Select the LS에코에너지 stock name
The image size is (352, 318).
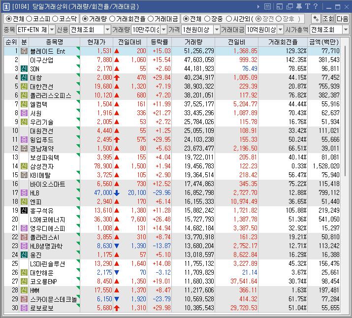(x=48, y=220)
